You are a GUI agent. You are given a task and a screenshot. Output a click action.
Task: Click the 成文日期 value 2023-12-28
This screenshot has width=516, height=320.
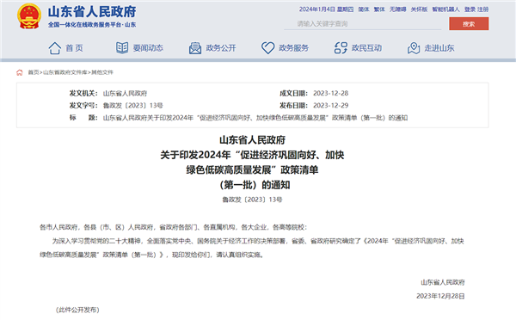point(330,94)
